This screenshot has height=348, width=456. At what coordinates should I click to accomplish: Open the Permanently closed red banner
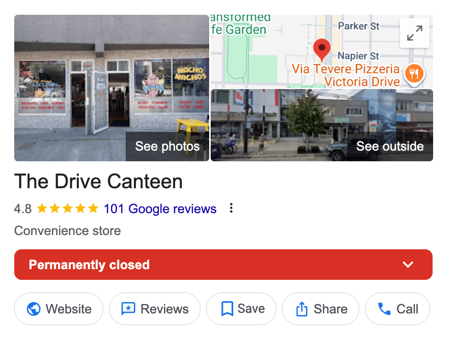tap(223, 265)
